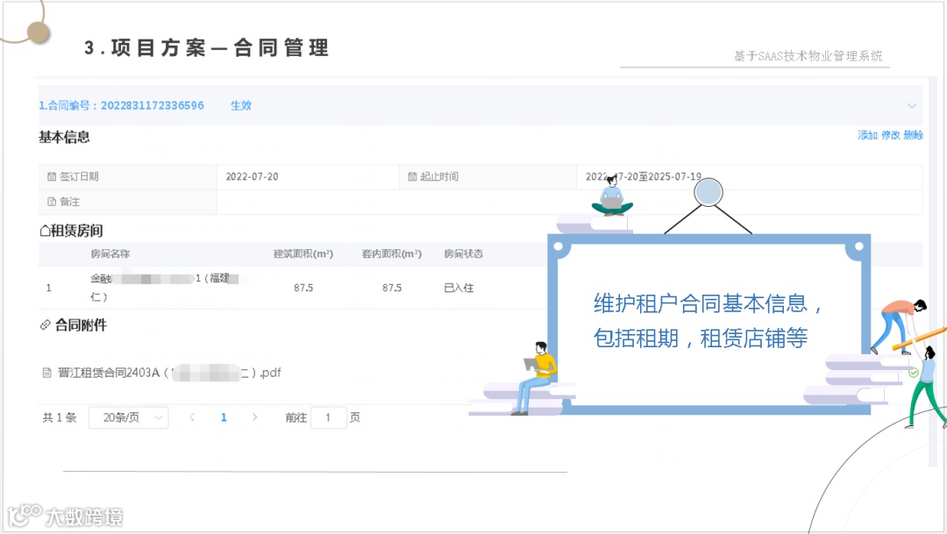The image size is (947, 534).
Task: Collapse the contract panel chevron at the header's right end
Action: pos(911,106)
